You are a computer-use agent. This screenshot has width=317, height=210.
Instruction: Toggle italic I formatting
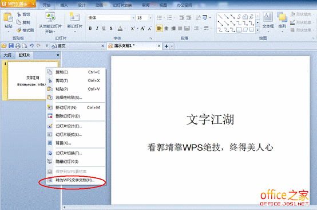(x=97, y=28)
